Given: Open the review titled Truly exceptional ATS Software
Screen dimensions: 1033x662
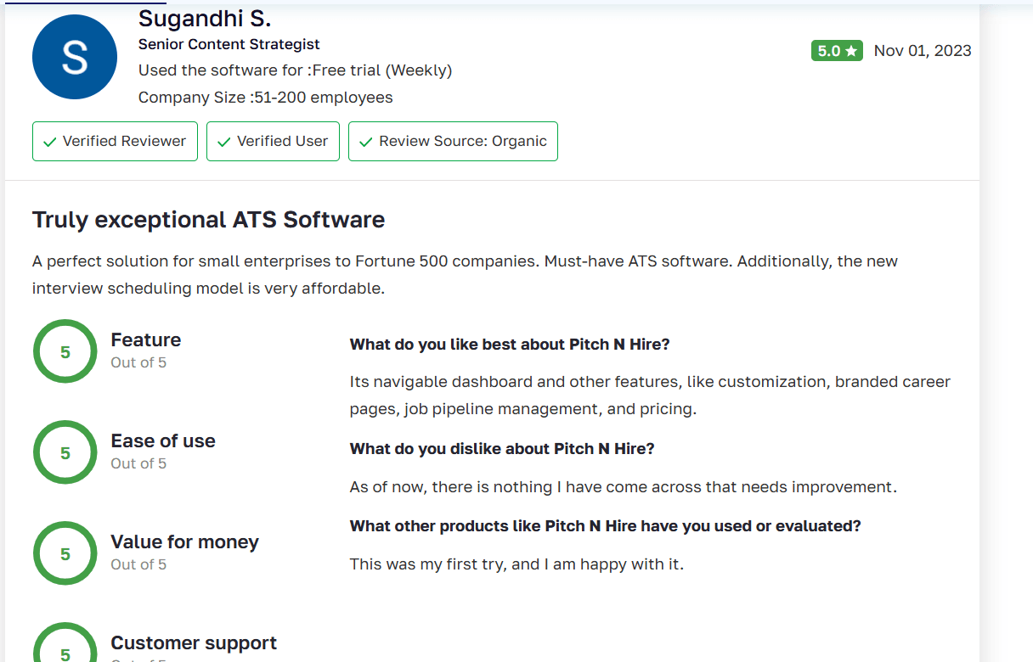Looking at the screenshot, I should 208,219.
